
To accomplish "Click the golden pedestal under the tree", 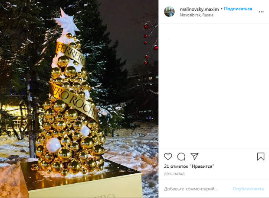I will [81, 179].
